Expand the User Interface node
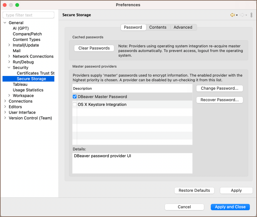 [x=5, y=112]
